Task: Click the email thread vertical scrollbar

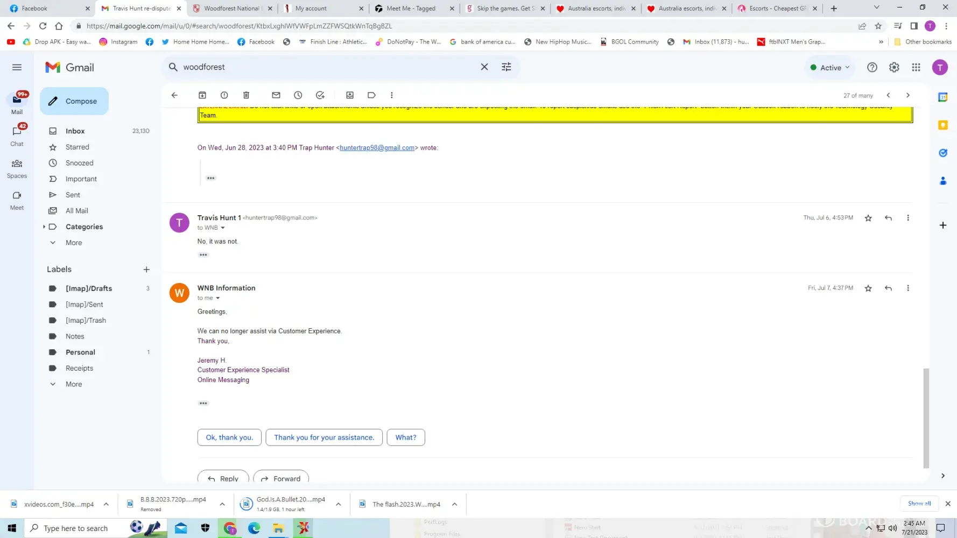Action: pos(926,417)
